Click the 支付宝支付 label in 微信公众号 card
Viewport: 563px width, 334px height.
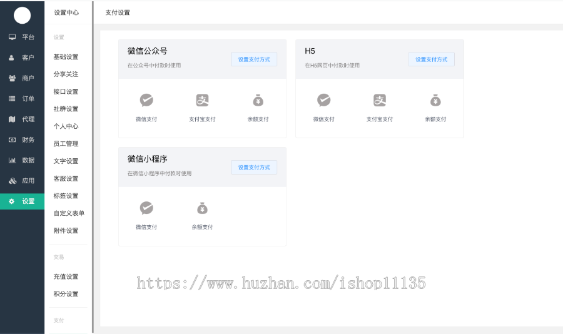pos(203,119)
